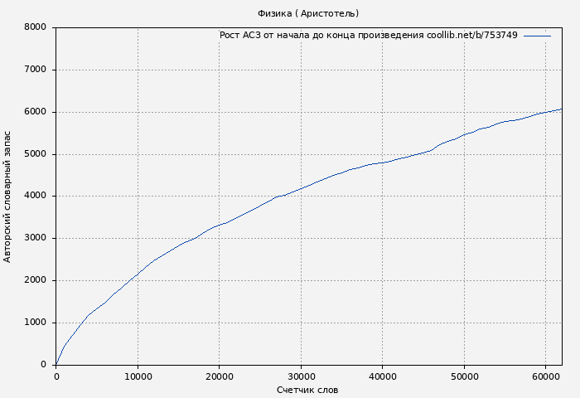
Task: Click the 3000 tick on y-axis
Action: (36, 239)
